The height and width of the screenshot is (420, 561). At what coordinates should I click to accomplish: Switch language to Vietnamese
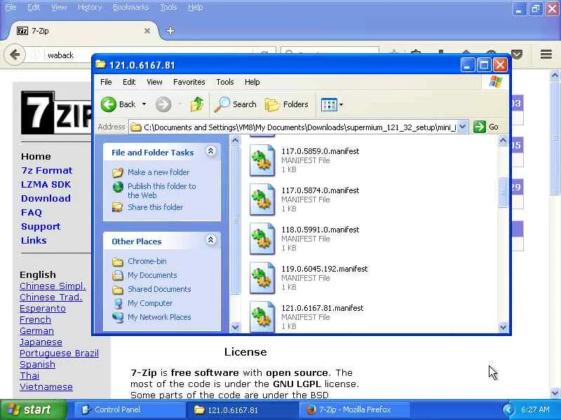[x=46, y=387]
